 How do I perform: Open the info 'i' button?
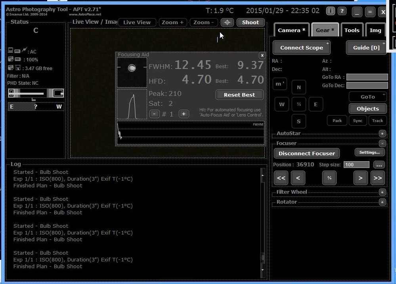coord(330,11)
